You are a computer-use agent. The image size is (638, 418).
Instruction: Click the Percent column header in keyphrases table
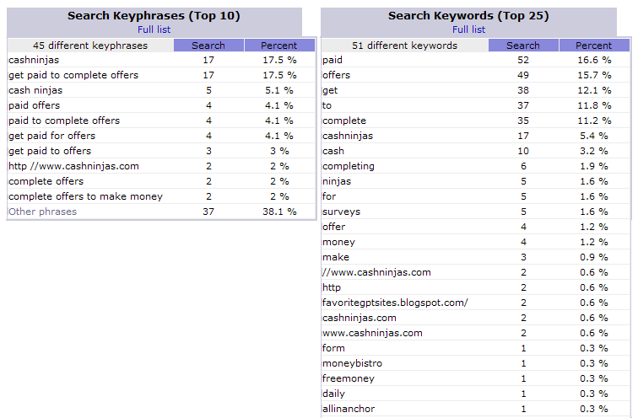point(279,46)
